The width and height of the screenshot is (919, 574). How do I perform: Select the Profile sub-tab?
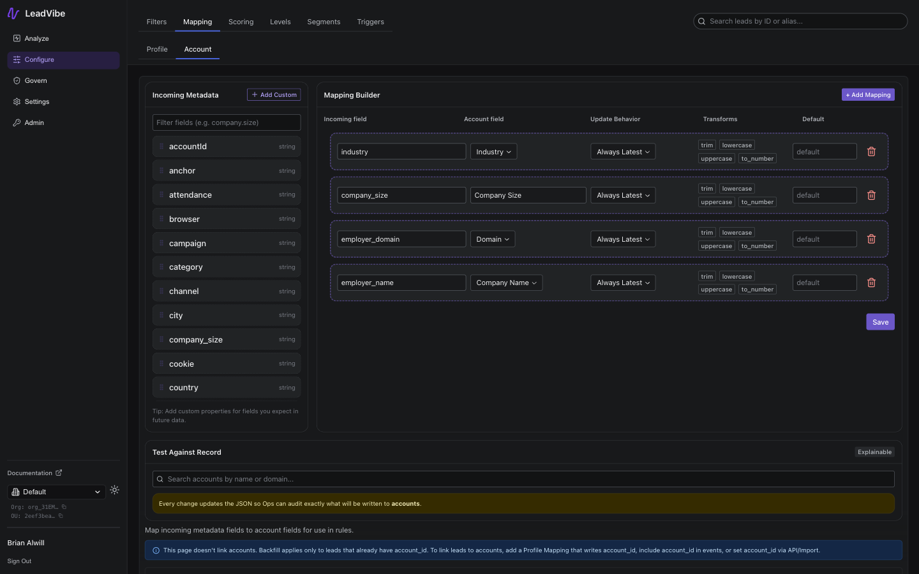157,49
